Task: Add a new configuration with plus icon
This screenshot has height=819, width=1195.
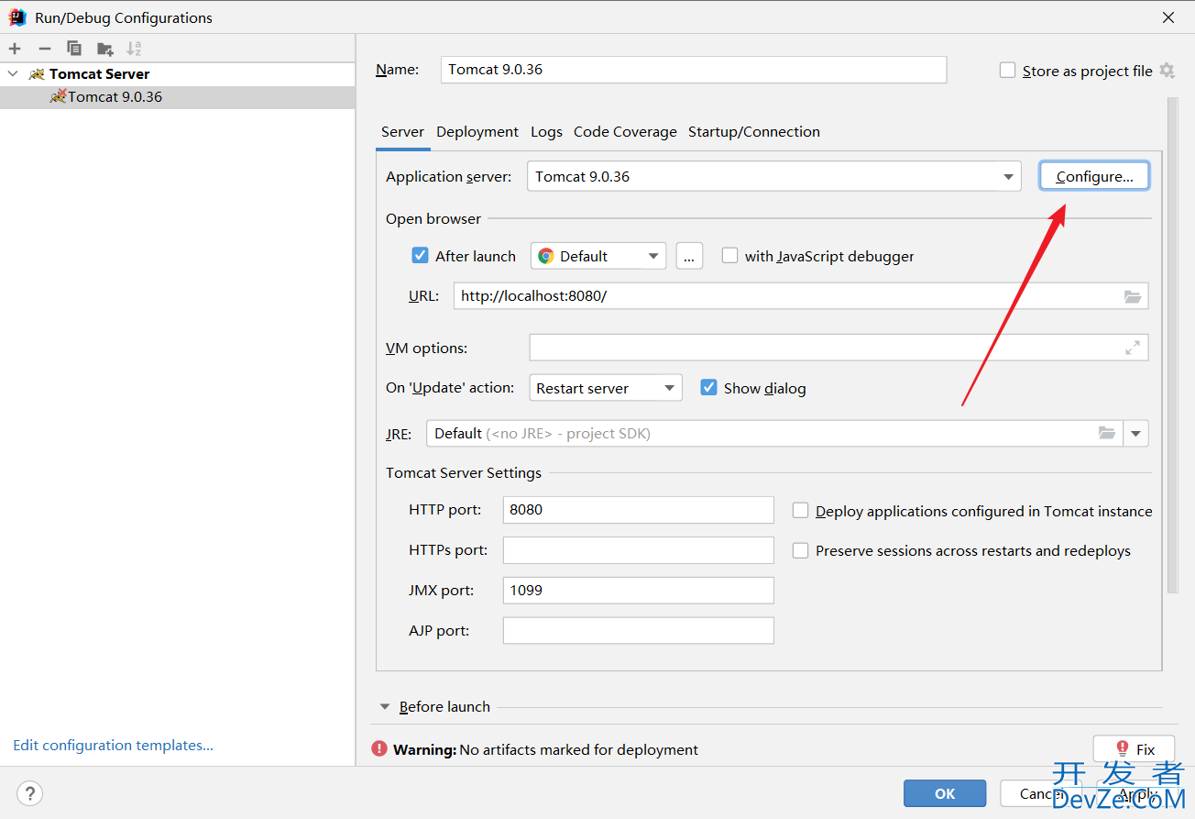Action: pos(15,49)
